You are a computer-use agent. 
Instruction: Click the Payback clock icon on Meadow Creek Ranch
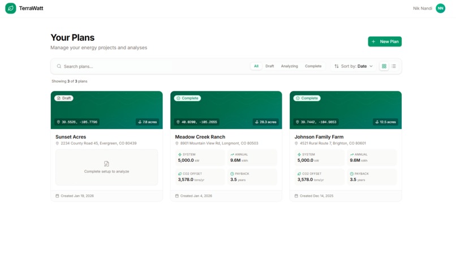[x=232, y=174]
